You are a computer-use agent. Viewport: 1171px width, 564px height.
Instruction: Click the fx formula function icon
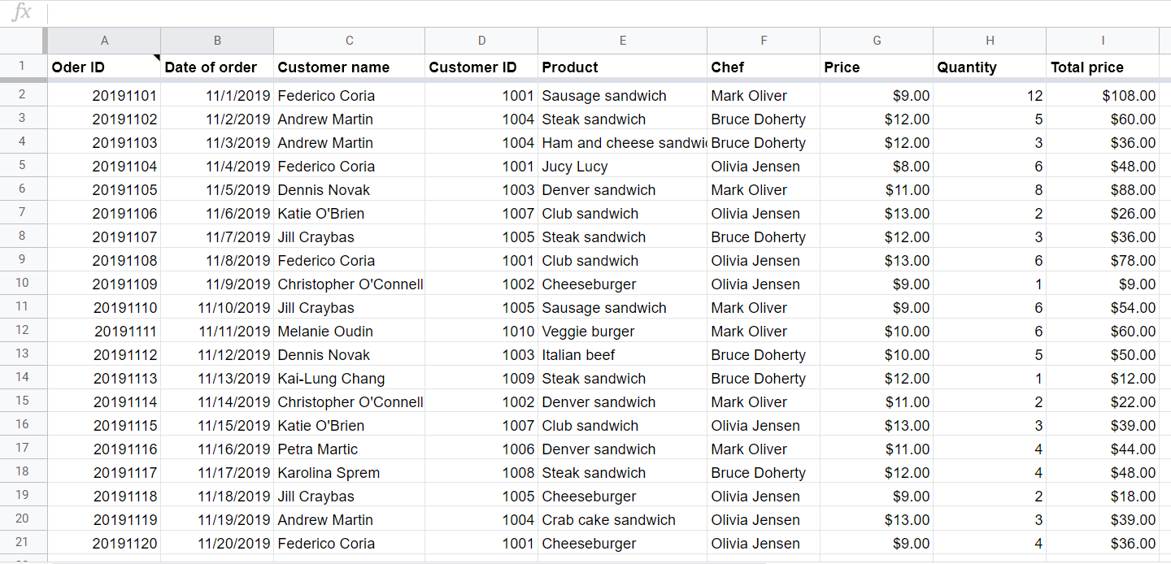pos(21,12)
